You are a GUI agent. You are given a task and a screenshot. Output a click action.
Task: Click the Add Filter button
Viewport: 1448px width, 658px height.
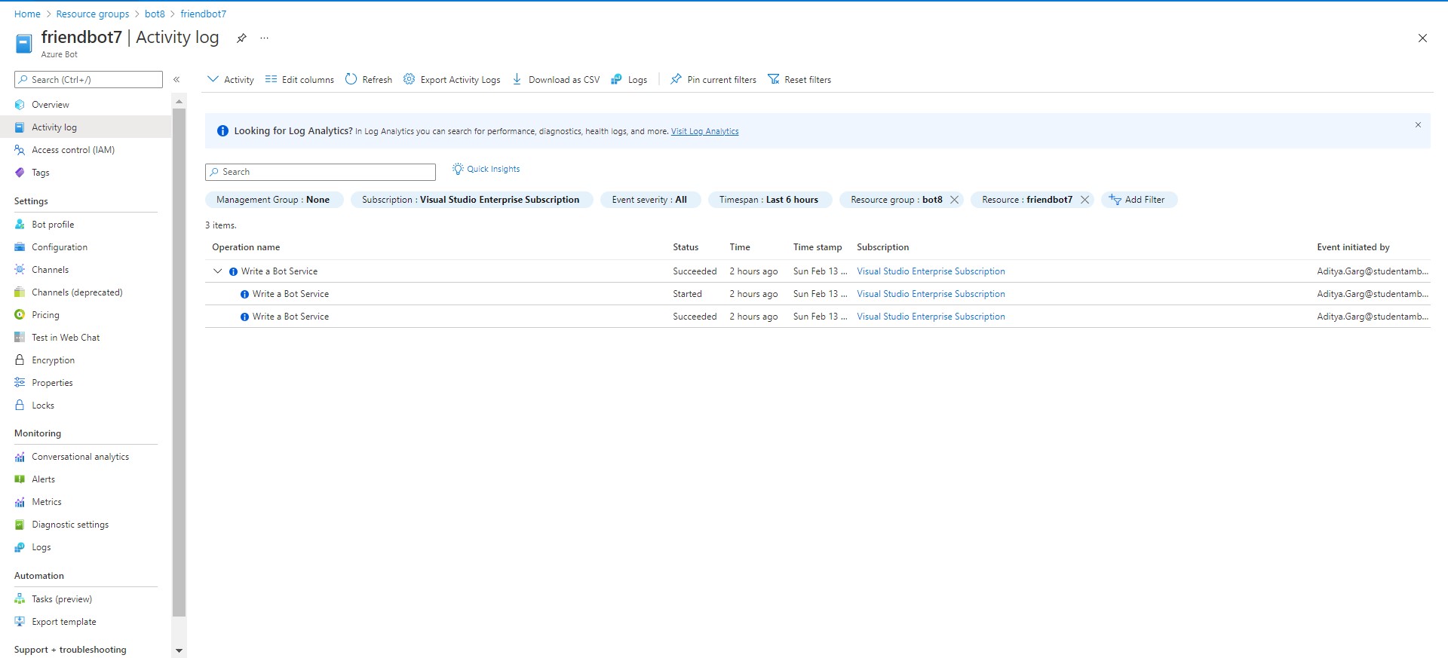tap(1139, 200)
